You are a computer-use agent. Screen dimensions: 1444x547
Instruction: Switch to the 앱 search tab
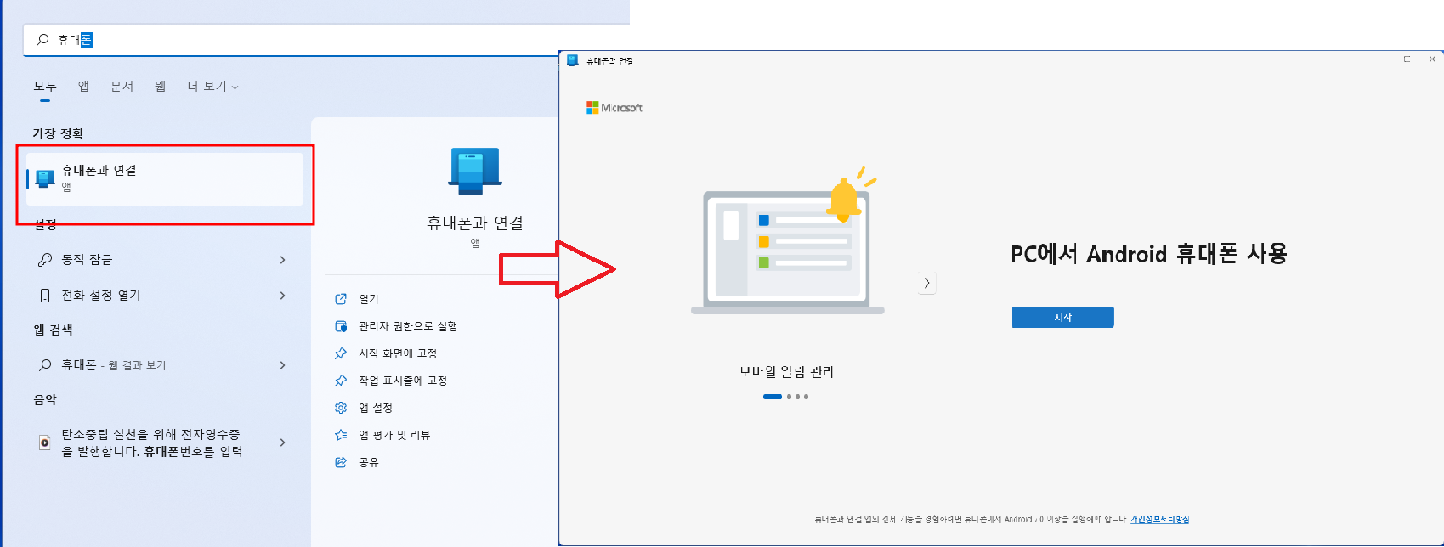tap(83, 87)
